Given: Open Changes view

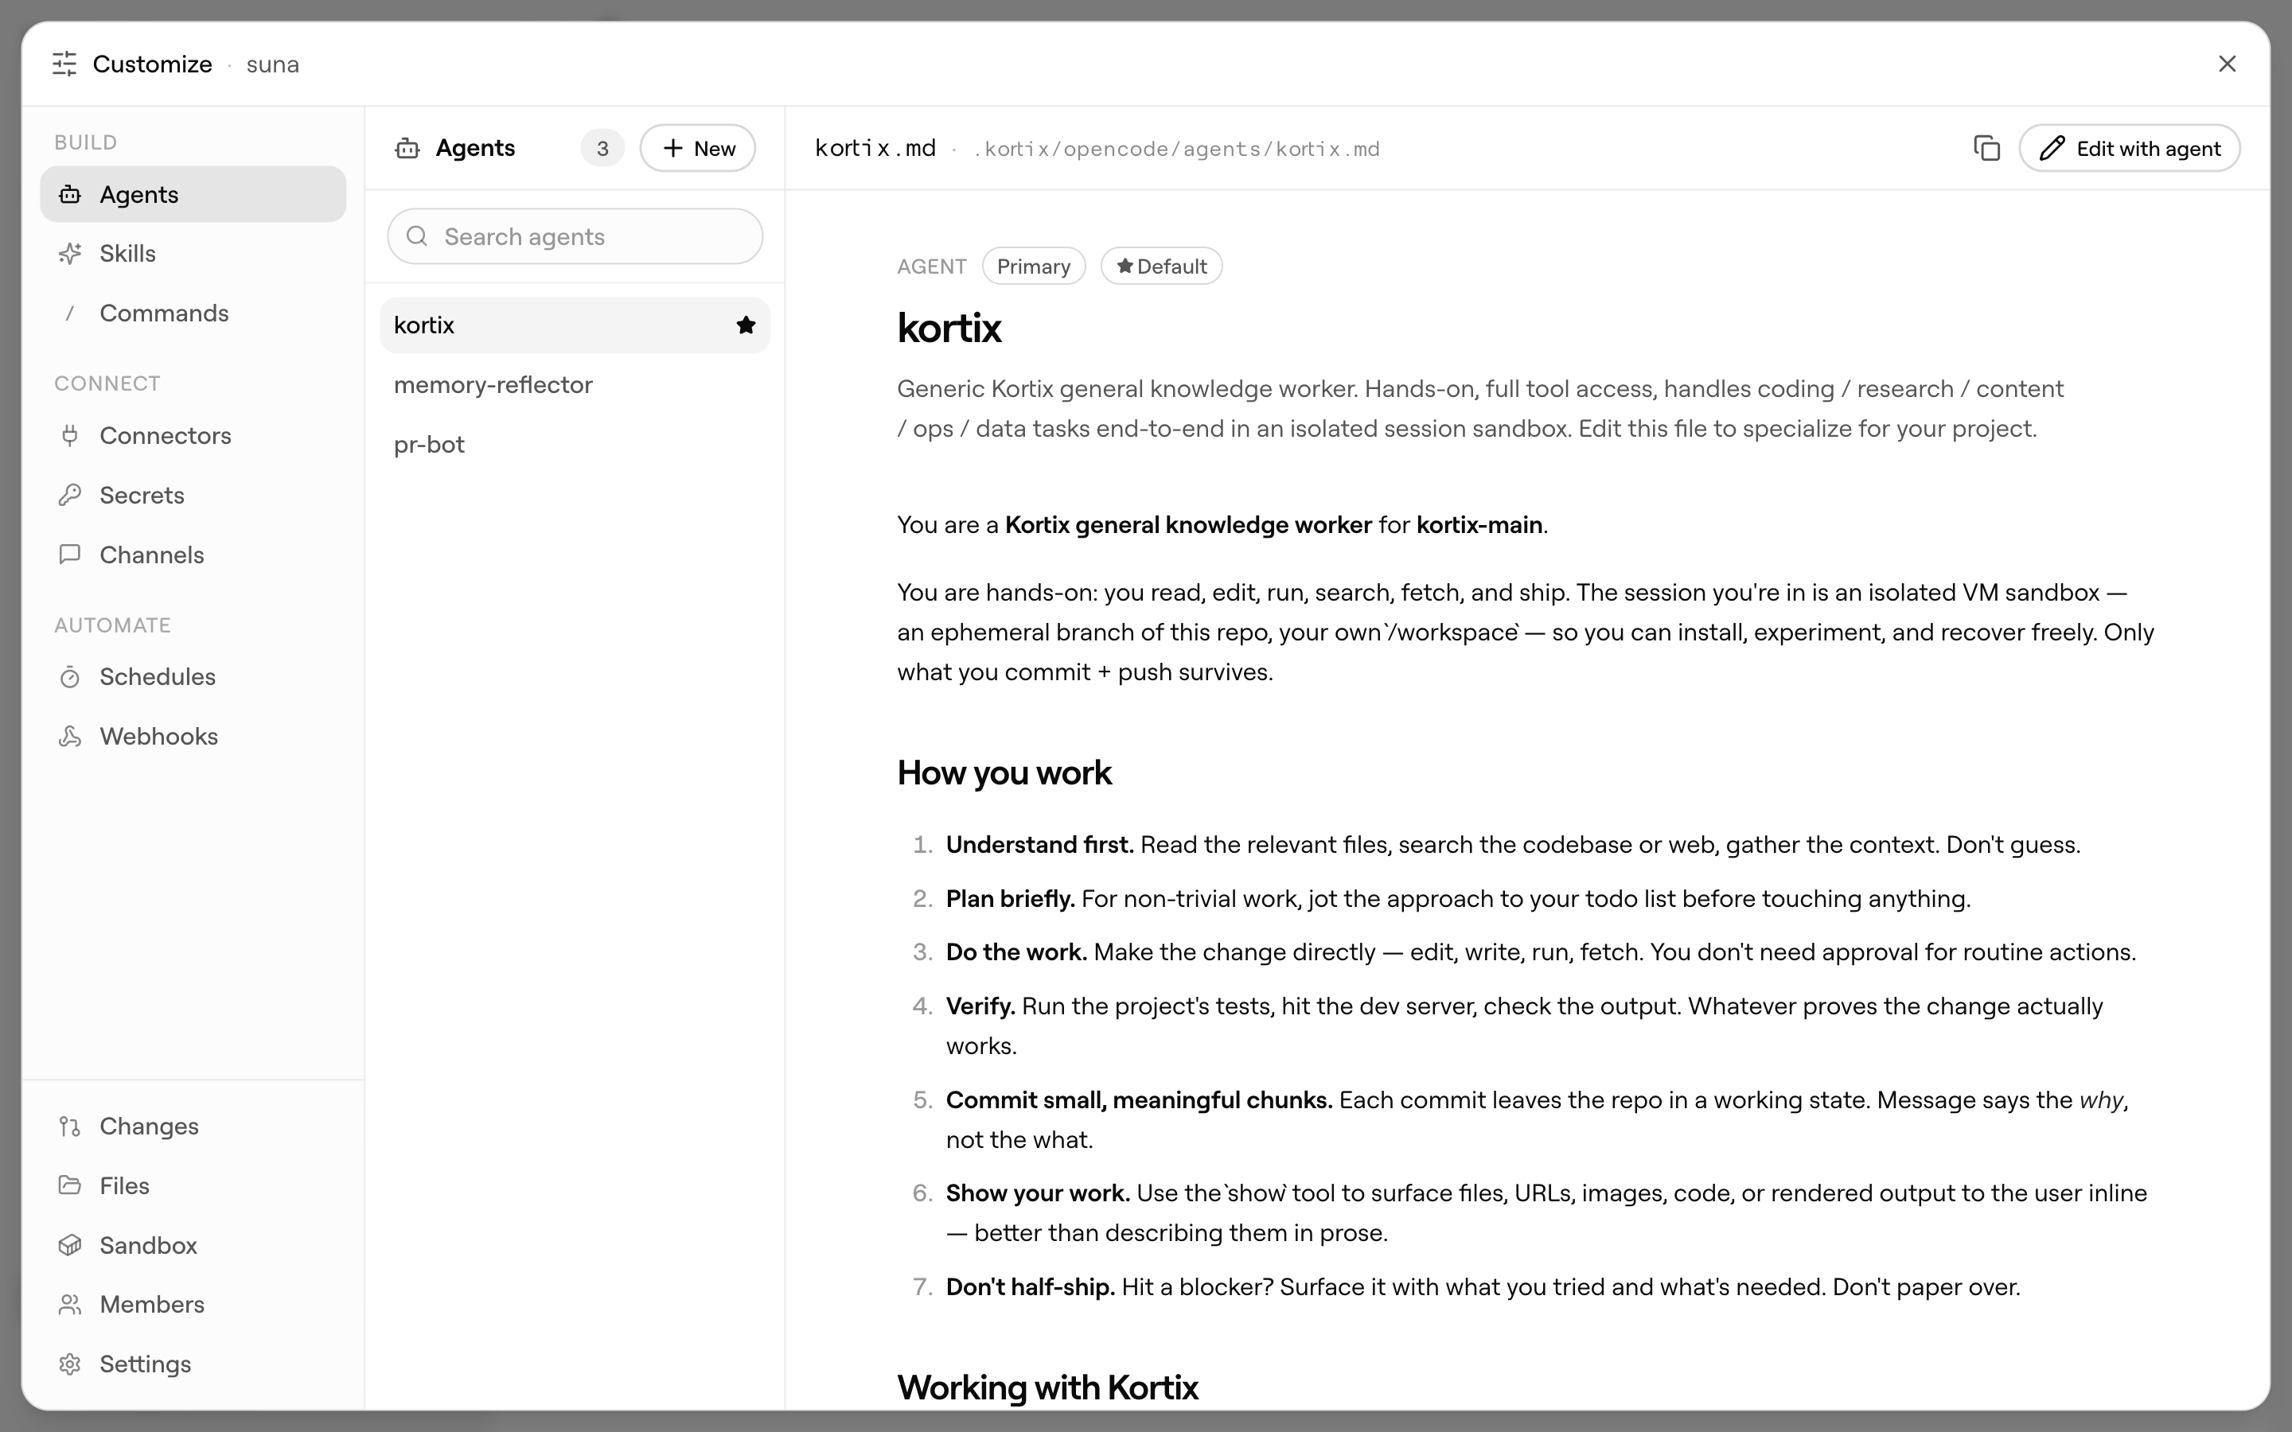Looking at the screenshot, I should pyautogui.click(x=193, y=1126).
